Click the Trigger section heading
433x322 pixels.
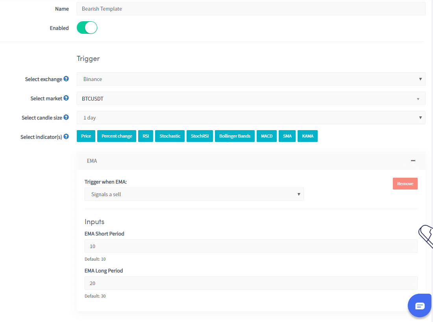tap(88, 59)
